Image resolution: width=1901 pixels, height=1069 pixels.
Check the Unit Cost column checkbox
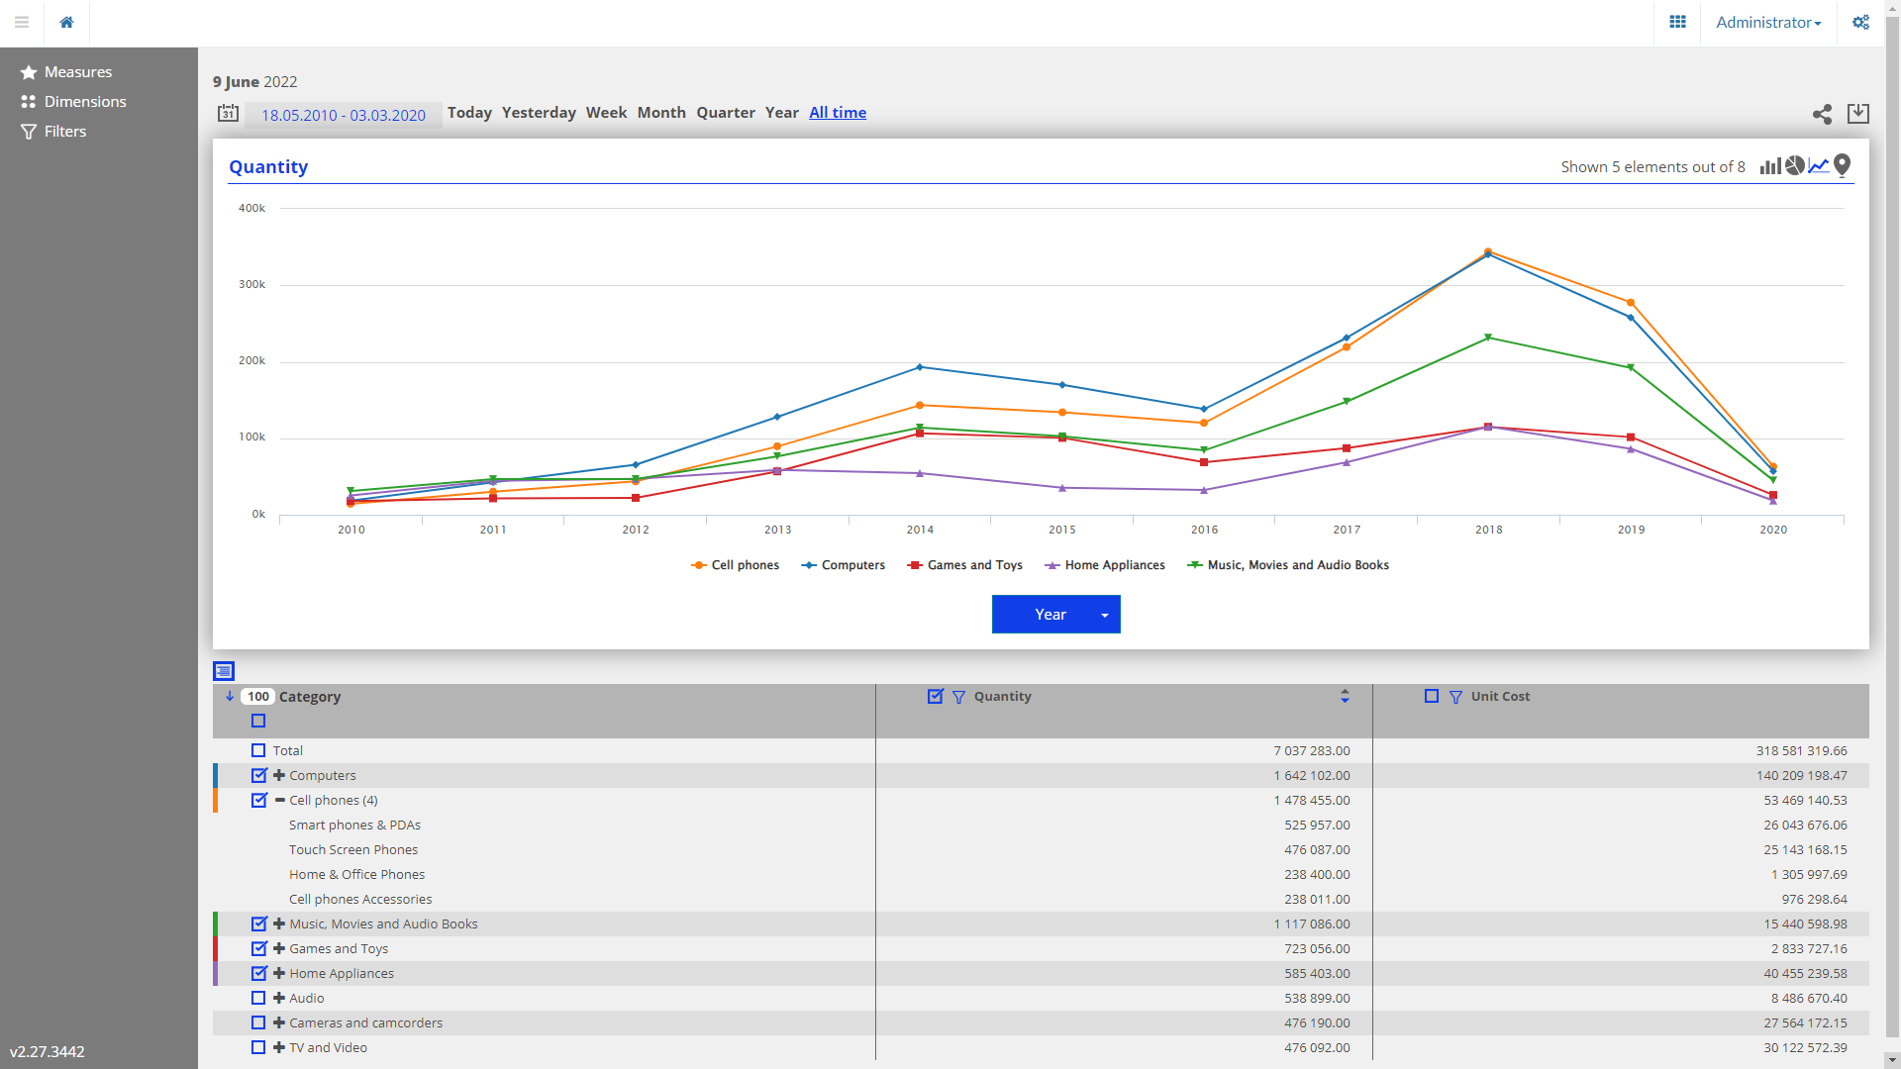(1431, 697)
